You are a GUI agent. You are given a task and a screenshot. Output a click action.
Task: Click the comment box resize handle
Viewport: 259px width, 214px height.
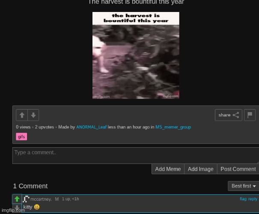point(257,162)
